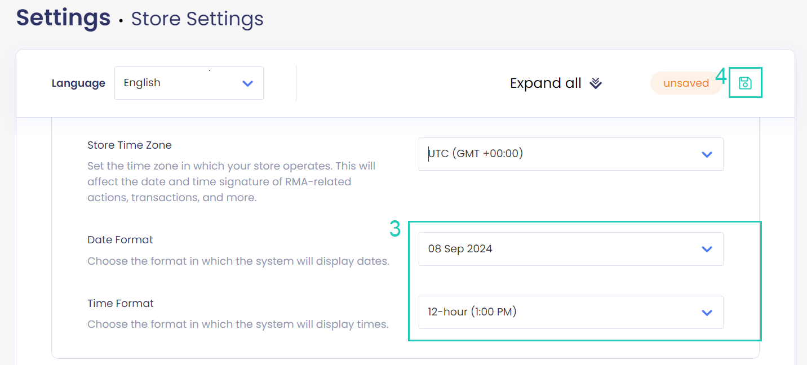
Task: Click the Language label
Action: 78,83
